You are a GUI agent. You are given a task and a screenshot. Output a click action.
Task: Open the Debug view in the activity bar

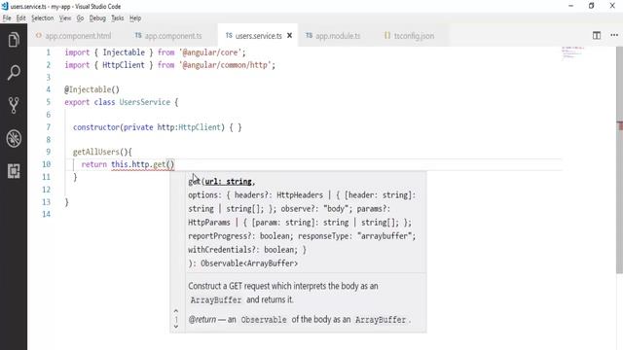point(14,138)
